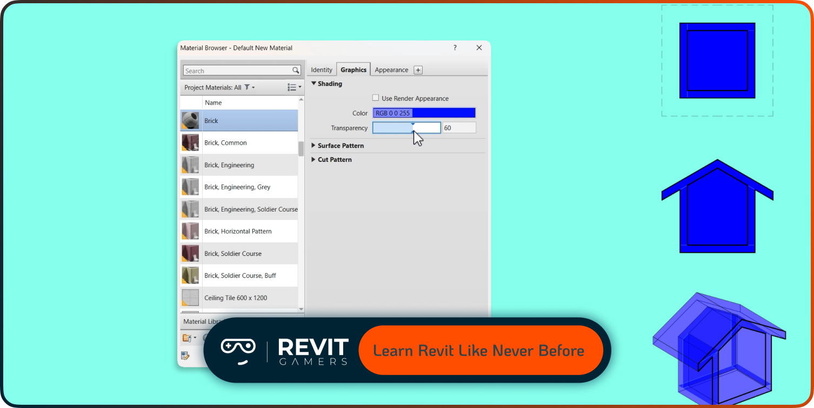814x408 pixels.
Task: Switch to the Identity tab
Action: 322,69
